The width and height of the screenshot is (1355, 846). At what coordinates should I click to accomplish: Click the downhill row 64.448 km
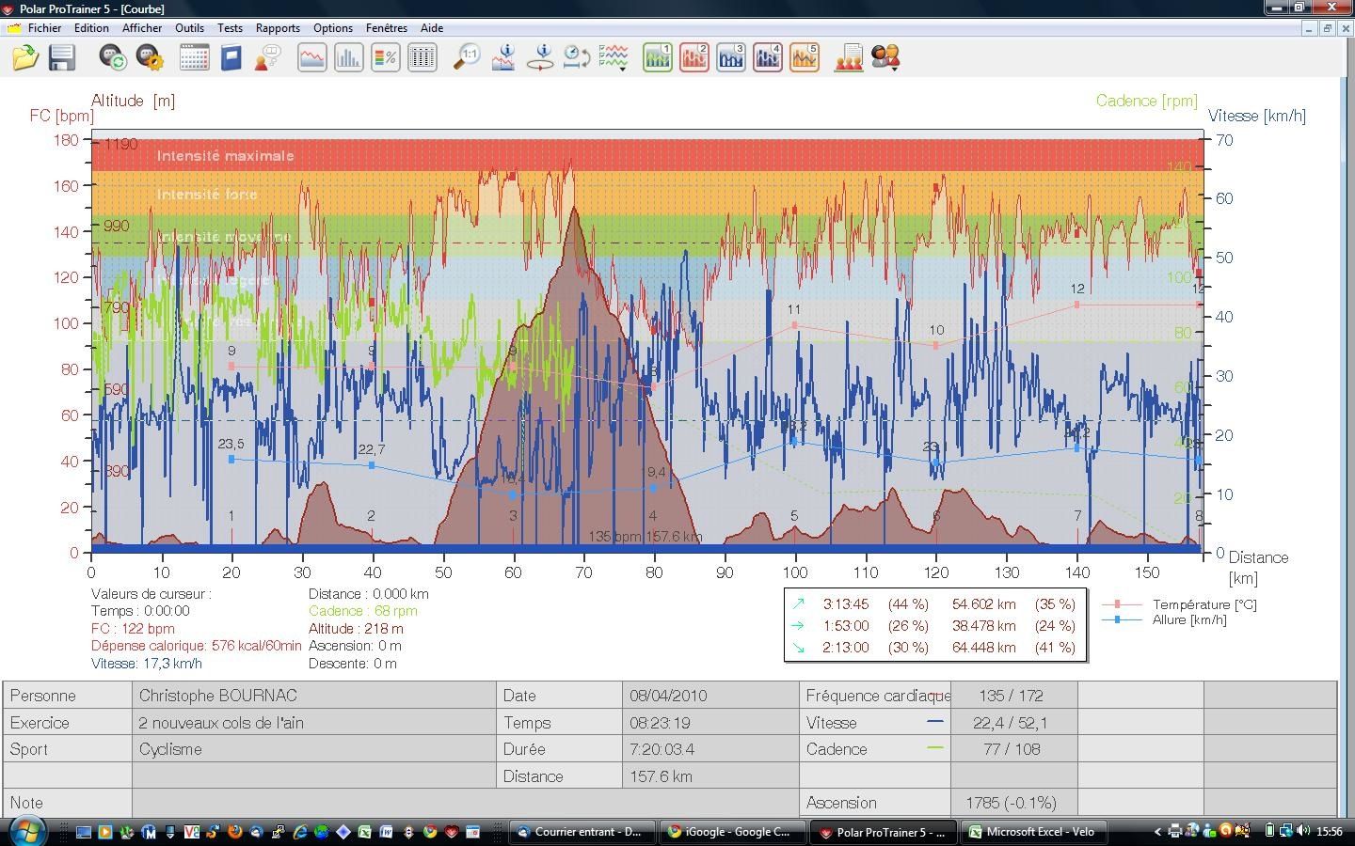coord(934,648)
